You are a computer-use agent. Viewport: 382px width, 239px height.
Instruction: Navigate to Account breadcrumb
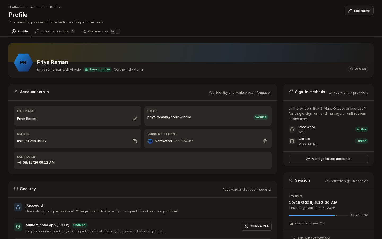37,7
